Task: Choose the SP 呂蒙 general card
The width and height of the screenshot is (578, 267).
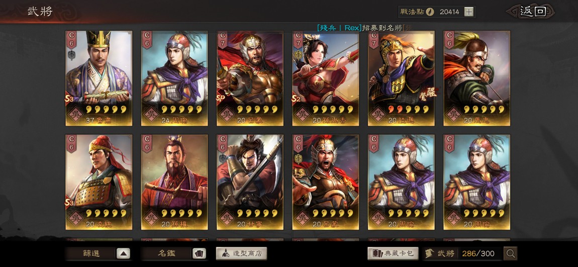Action: point(250,78)
